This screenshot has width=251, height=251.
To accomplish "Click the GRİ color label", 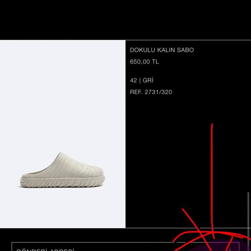I will (148, 80).
